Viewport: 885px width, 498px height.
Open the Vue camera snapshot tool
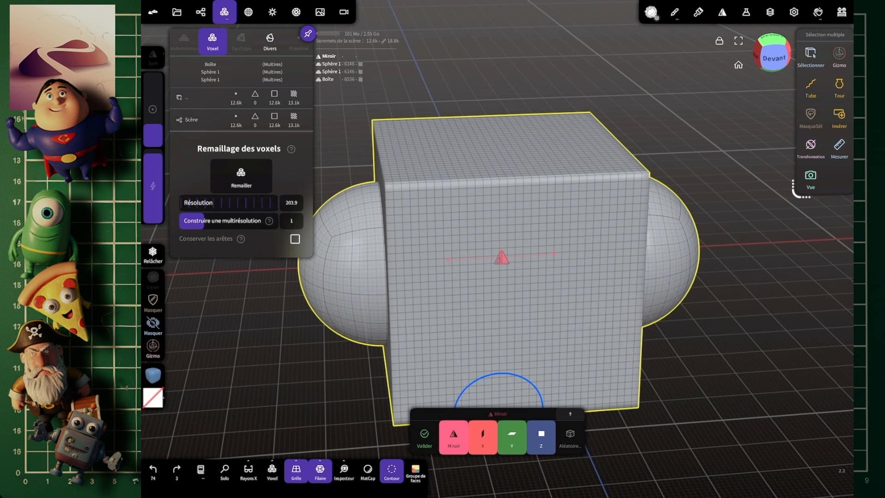click(x=810, y=179)
